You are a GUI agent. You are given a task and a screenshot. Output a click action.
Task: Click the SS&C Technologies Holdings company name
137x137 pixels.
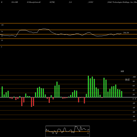coord(121,2)
